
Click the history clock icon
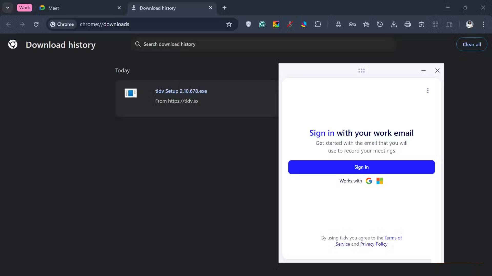click(380, 24)
